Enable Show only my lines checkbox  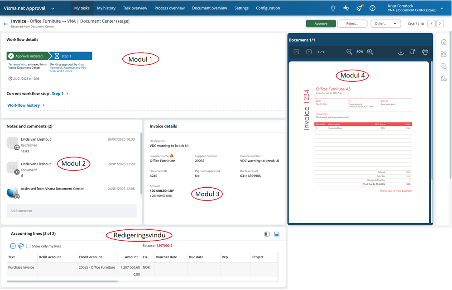point(28,246)
